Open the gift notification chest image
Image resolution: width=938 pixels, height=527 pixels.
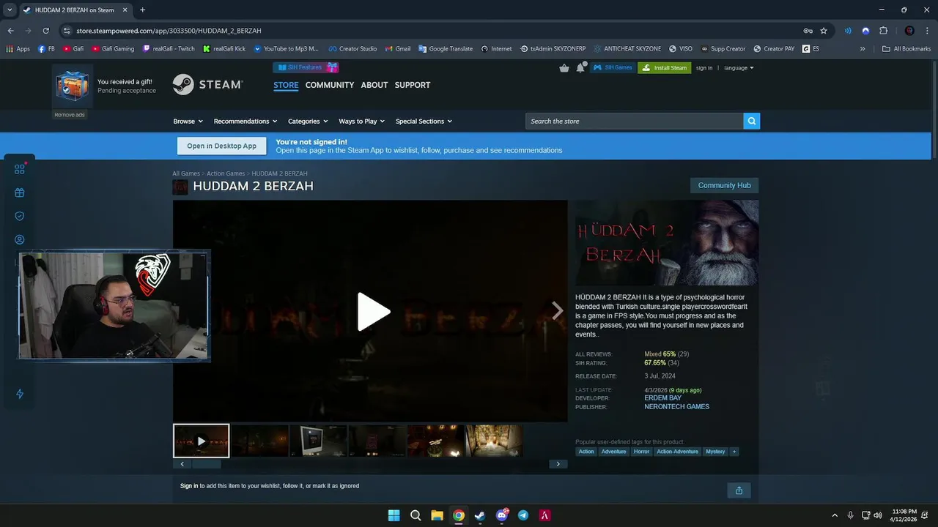72,86
